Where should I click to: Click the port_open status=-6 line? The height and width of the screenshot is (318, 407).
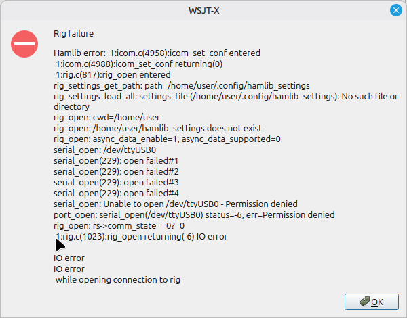click(193, 214)
